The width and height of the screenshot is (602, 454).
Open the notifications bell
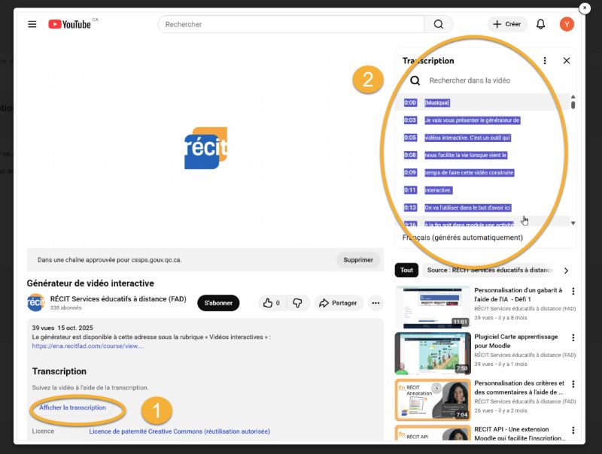(x=540, y=23)
